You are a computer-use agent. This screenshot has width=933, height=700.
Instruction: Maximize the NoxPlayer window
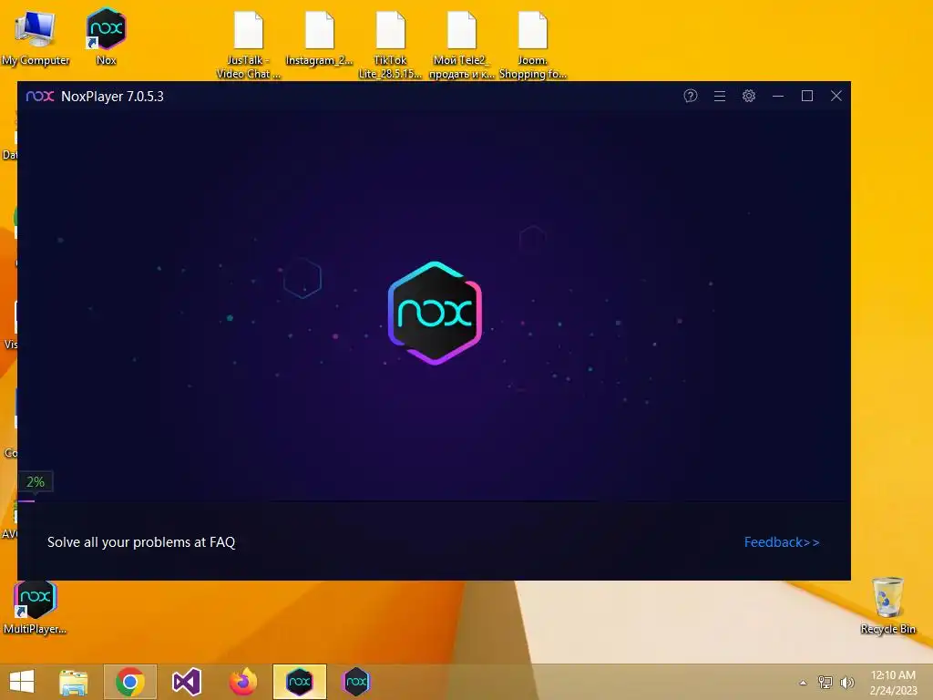(x=807, y=96)
